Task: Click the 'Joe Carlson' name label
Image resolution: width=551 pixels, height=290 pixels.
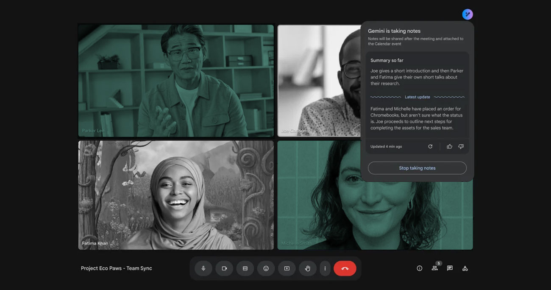Action: [293, 131]
